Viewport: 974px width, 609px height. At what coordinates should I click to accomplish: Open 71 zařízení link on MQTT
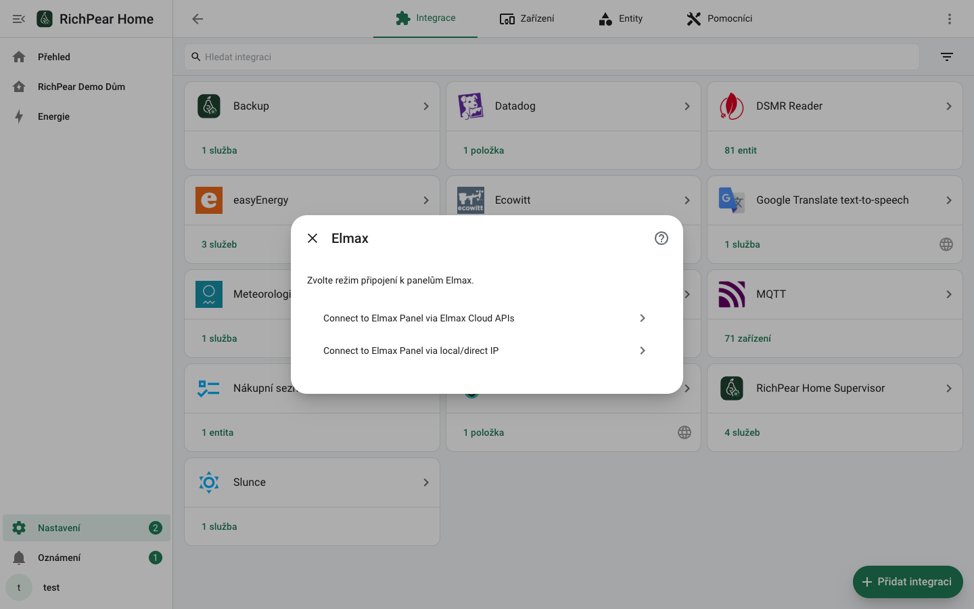click(747, 338)
